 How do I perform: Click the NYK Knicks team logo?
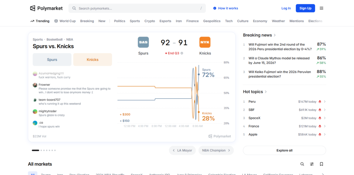click(205, 42)
